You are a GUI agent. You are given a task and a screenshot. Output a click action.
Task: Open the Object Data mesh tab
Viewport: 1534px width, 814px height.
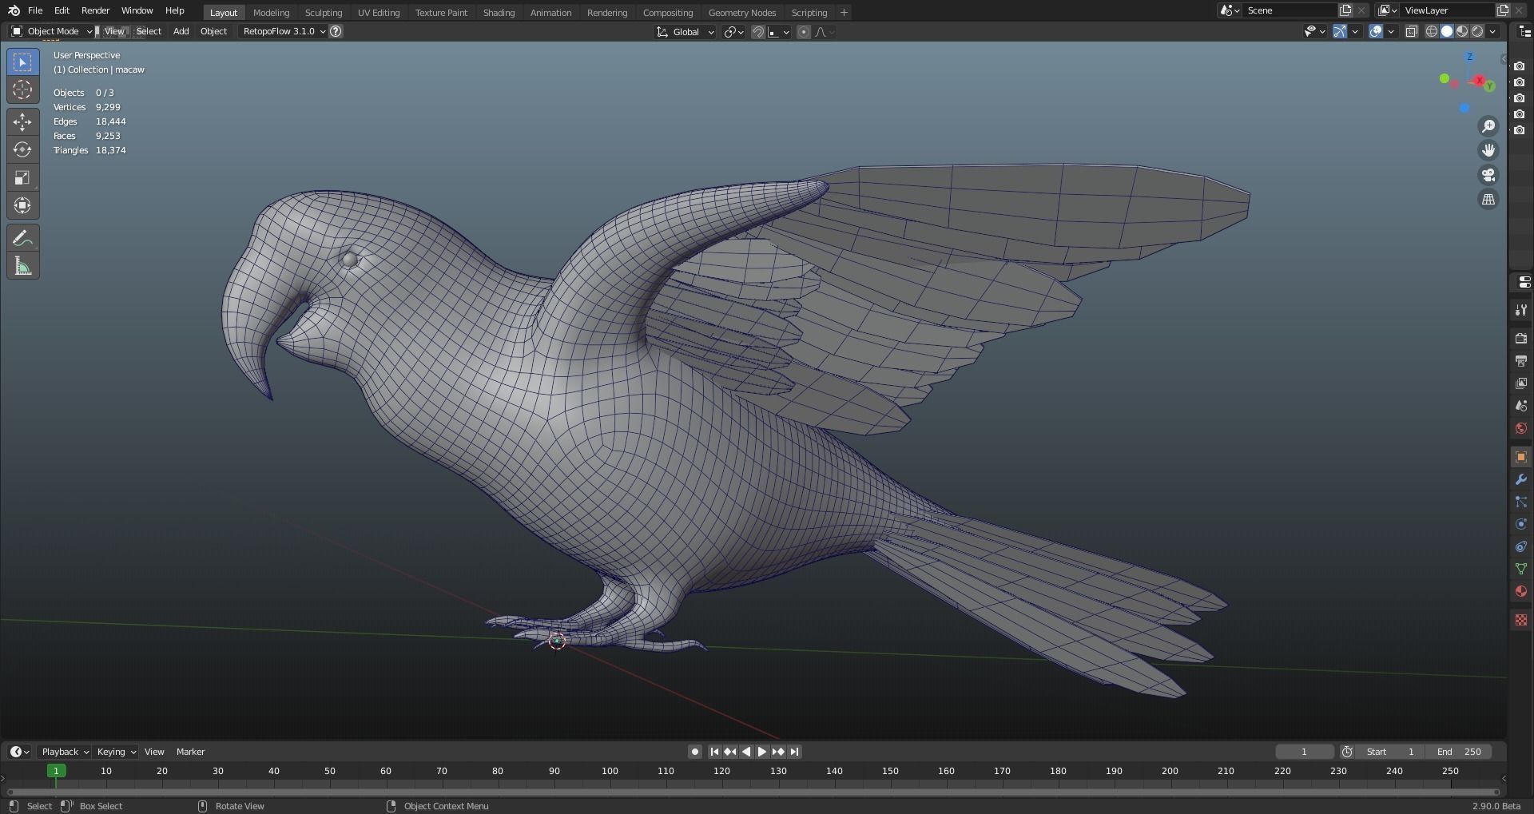[x=1521, y=569]
